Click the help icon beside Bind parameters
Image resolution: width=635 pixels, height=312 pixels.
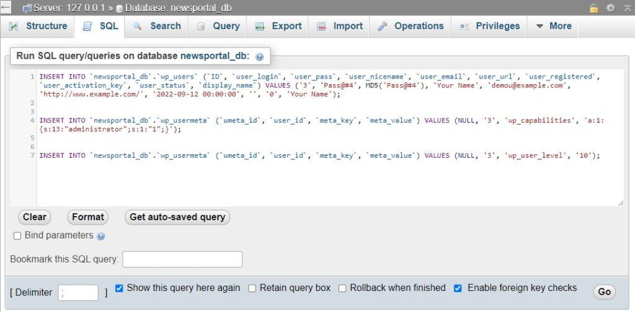tap(101, 236)
